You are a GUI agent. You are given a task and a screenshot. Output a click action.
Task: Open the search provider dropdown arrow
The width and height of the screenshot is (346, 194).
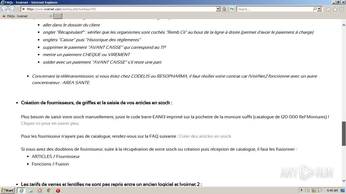(319, 9)
